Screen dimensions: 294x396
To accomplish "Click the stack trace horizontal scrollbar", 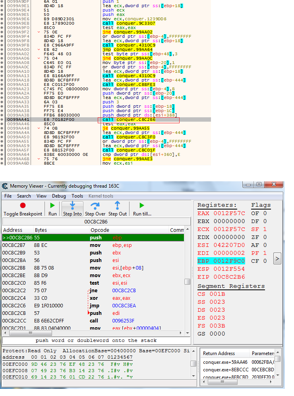I will 222,382.
